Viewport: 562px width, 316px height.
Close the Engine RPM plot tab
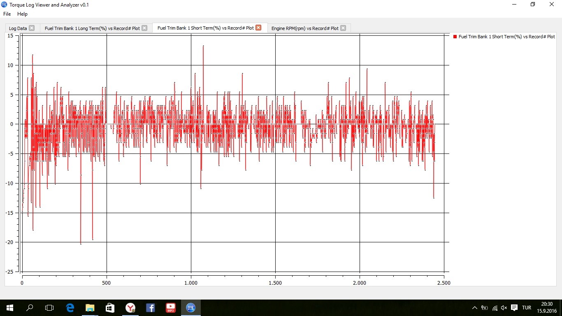[343, 28]
